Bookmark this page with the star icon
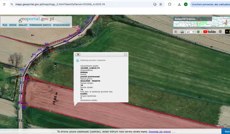The width and height of the screenshot is (230, 134). pos(161,4)
